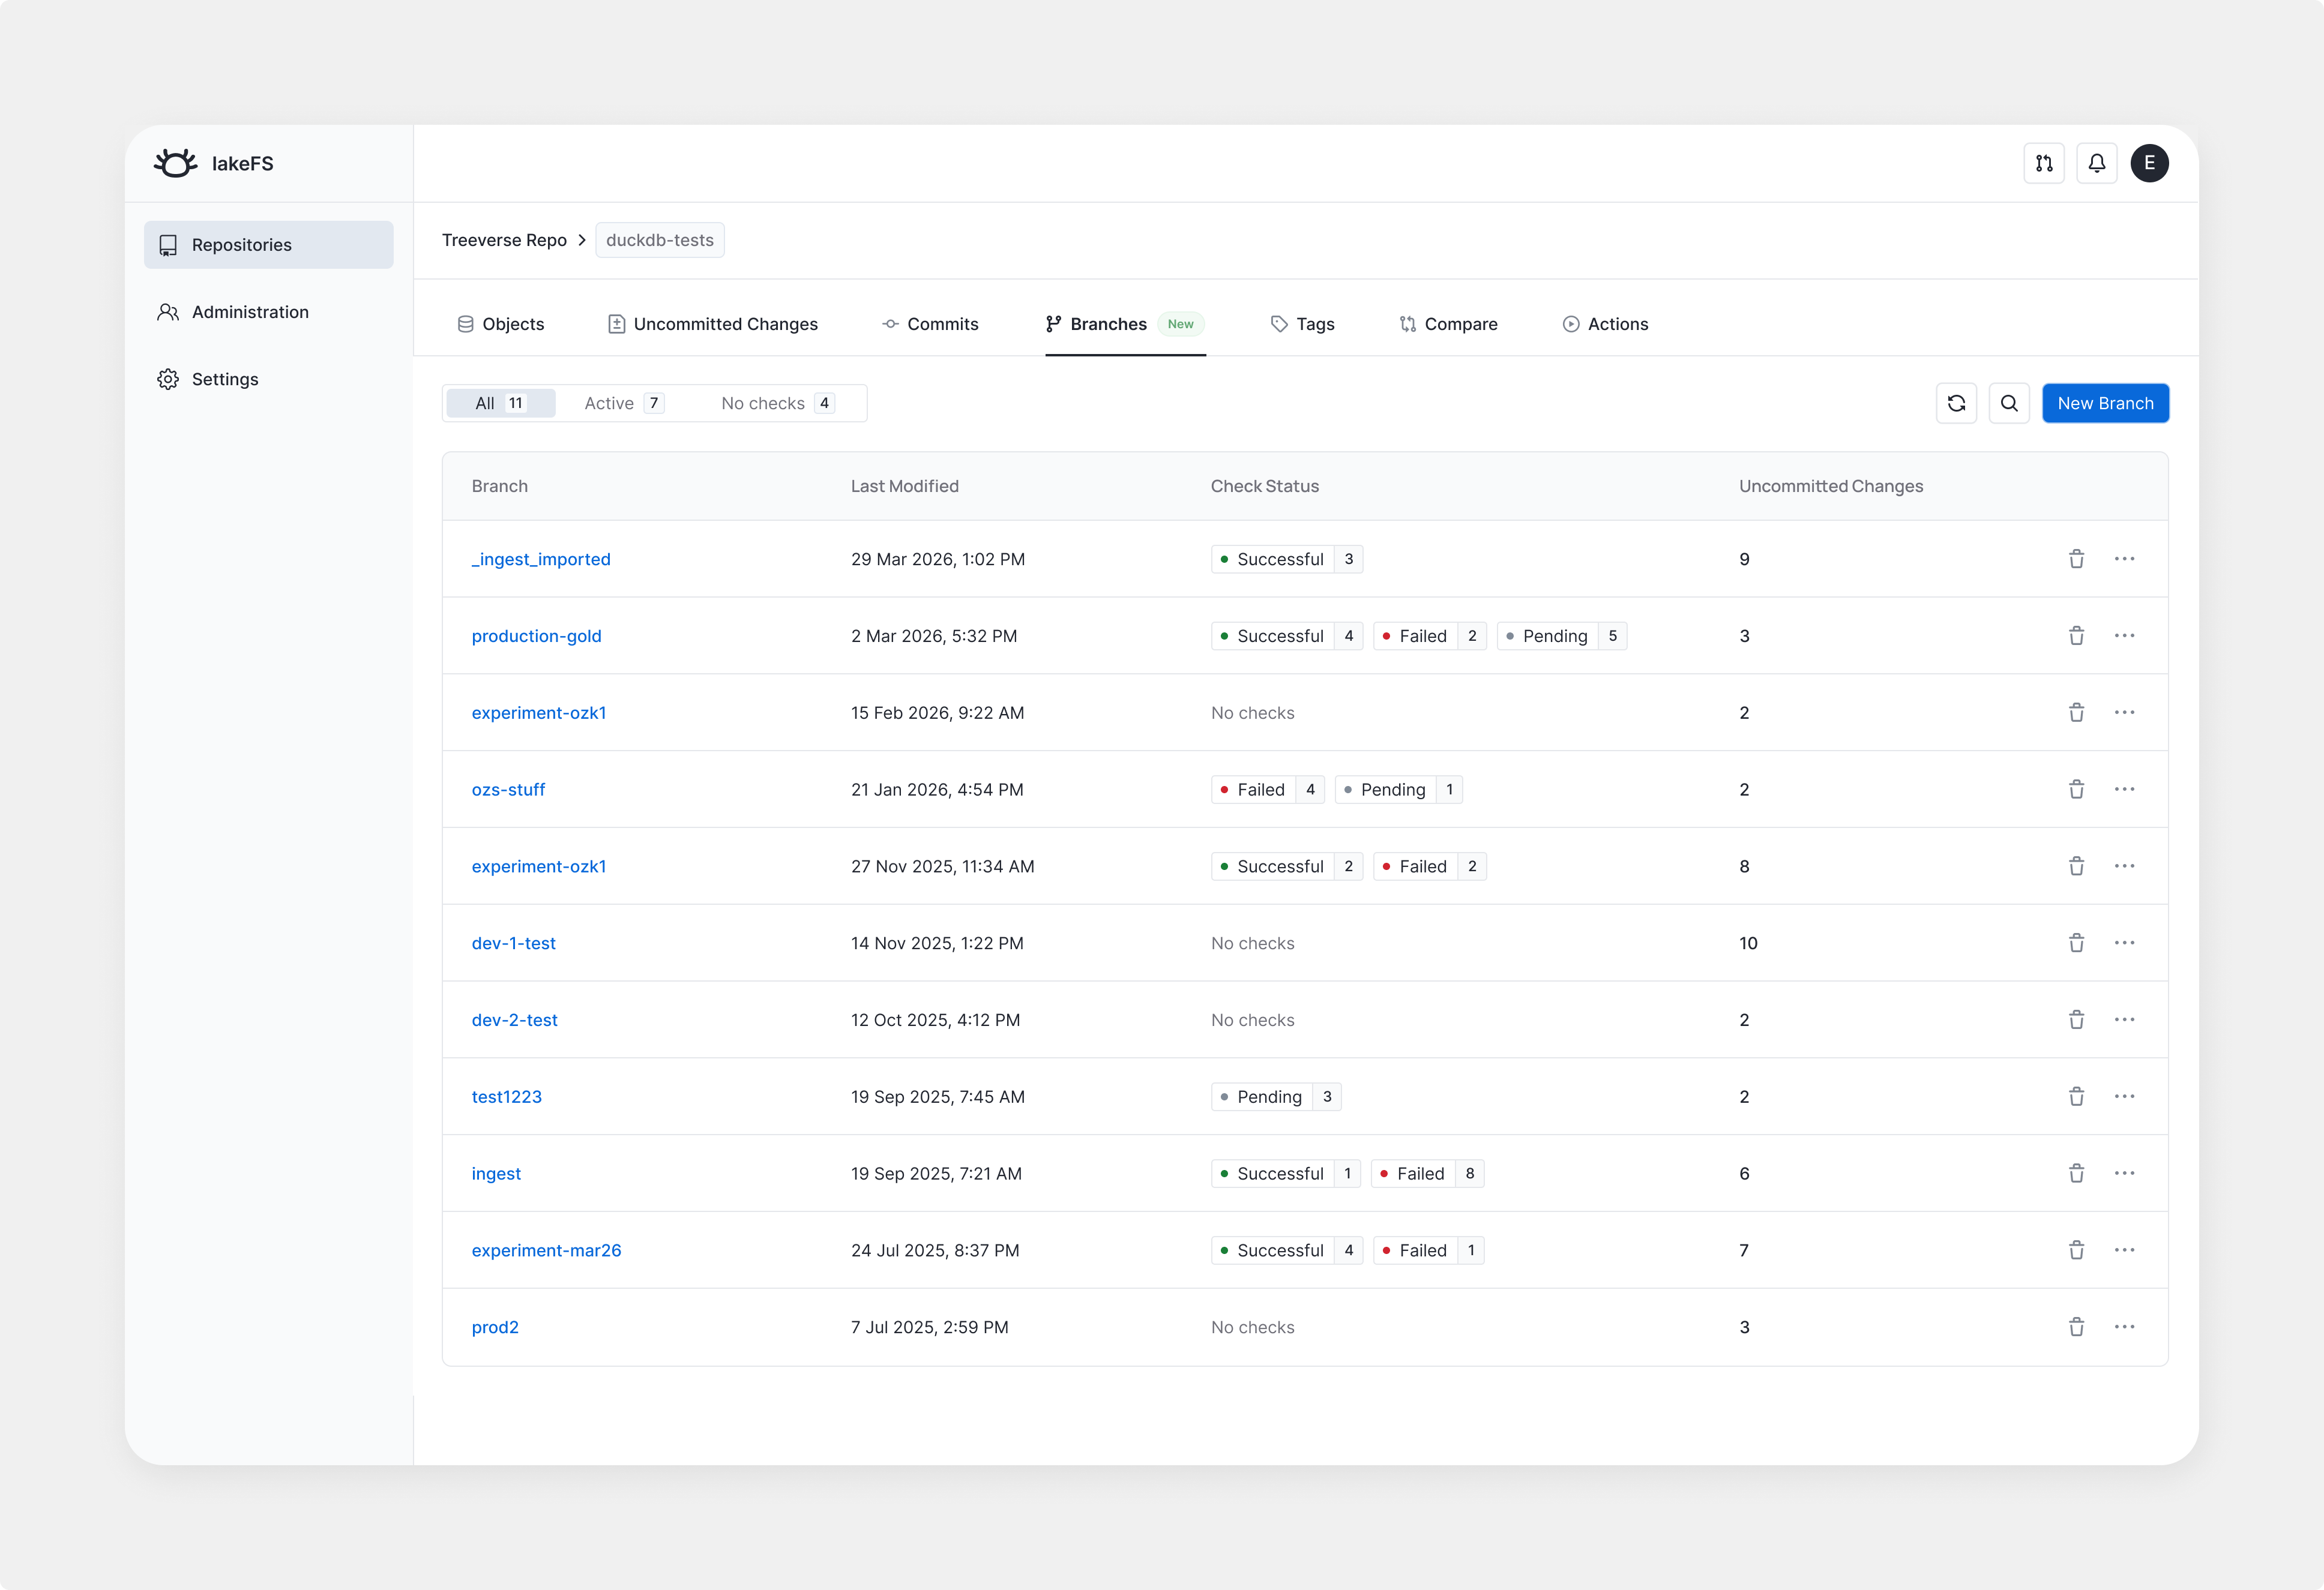Switch to Uncommitted Changes tab
The height and width of the screenshot is (1590, 2324).
(713, 324)
